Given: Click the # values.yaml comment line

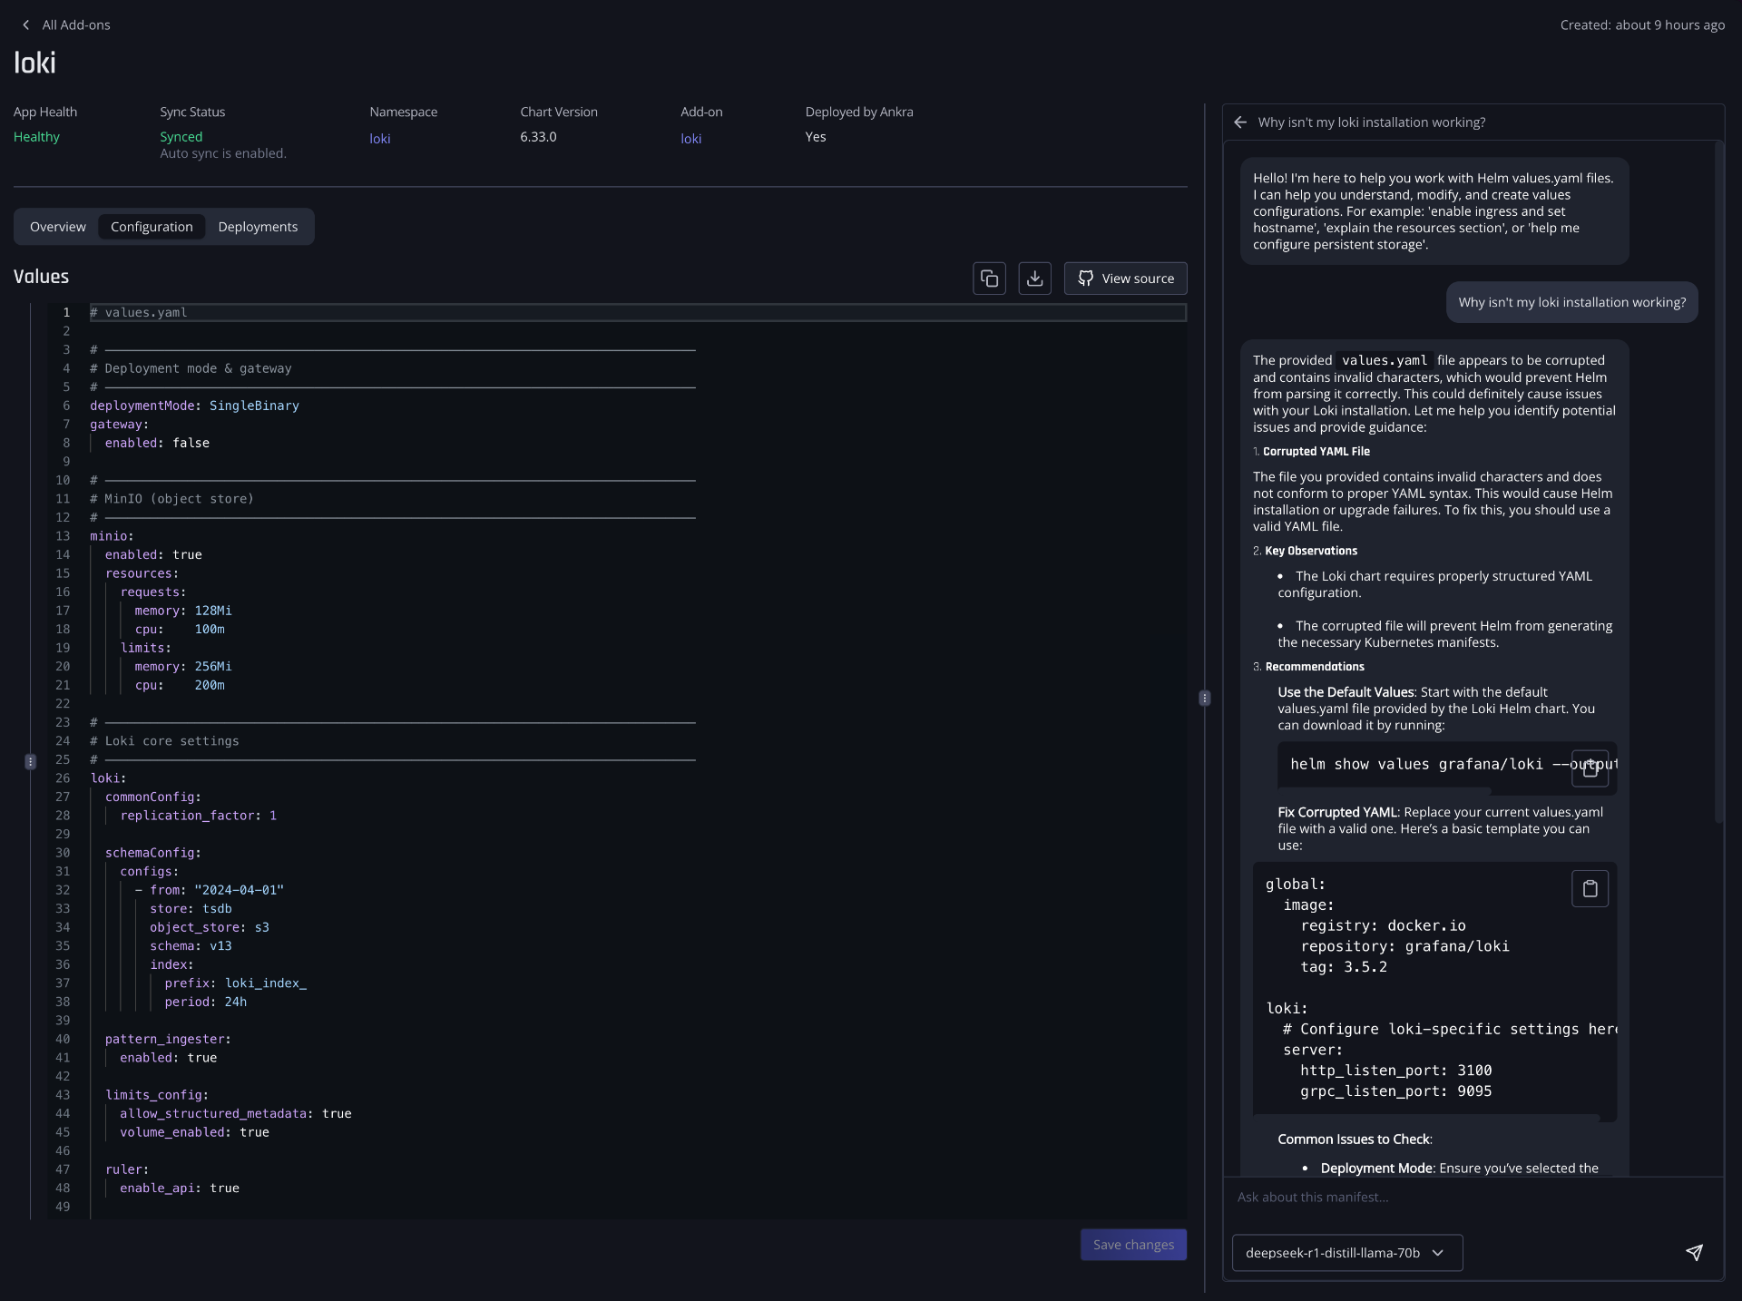Looking at the screenshot, I should click(x=139, y=312).
